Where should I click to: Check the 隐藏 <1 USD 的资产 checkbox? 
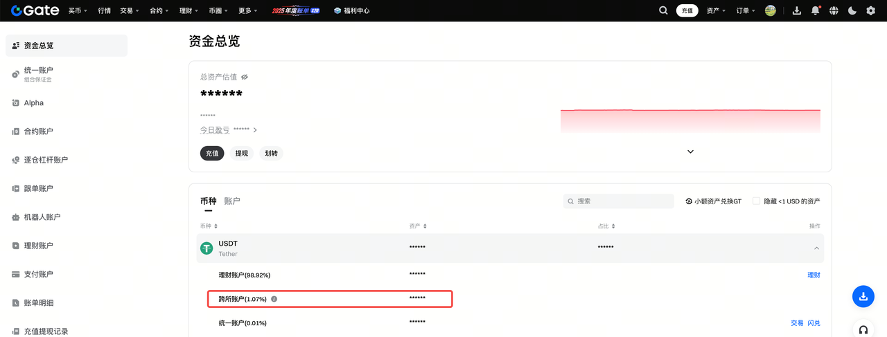point(757,201)
